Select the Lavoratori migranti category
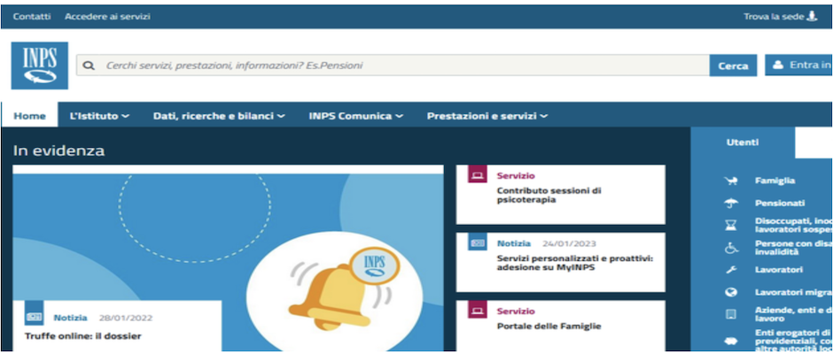 coord(794,292)
